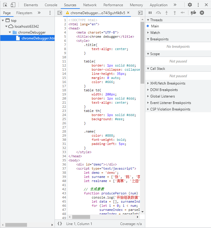The height and width of the screenshot is (228, 211).
Task: Open the navigator pane options menu
Action: [50, 13]
